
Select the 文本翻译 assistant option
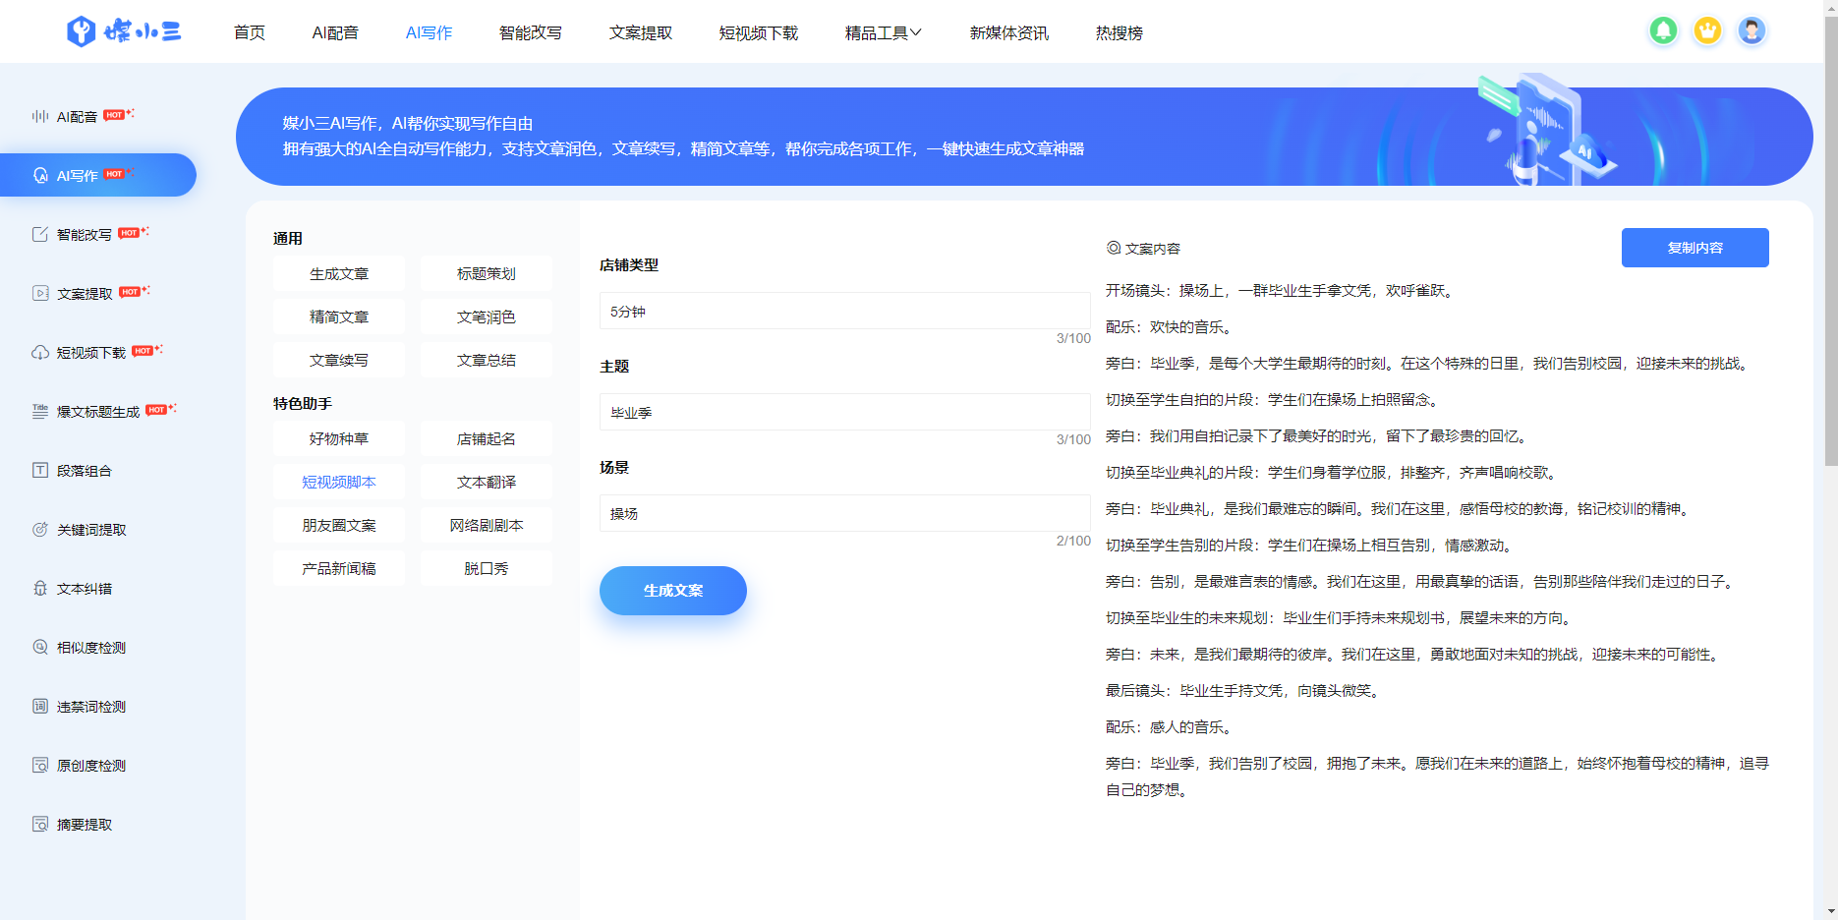click(x=487, y=483)
